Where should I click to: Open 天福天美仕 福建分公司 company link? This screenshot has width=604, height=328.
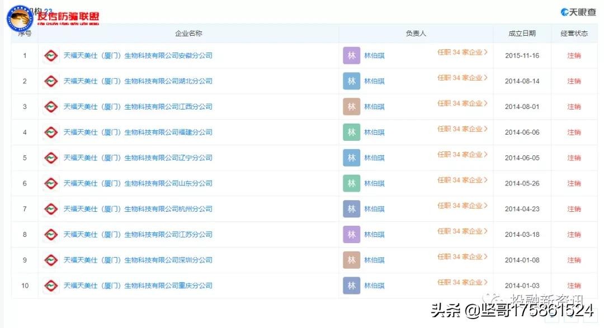click(x=138, y=132)
